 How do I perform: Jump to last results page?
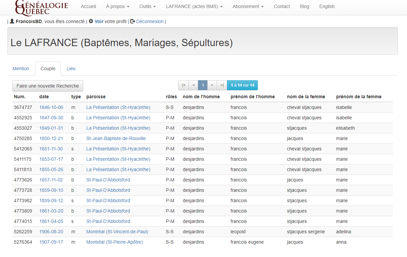click(222, 85)
